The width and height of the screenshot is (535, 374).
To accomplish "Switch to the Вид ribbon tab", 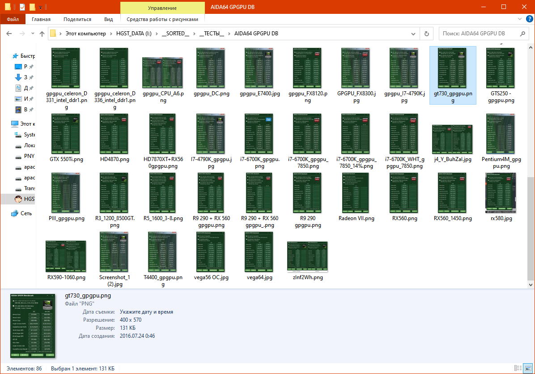I will coord(109,19).
